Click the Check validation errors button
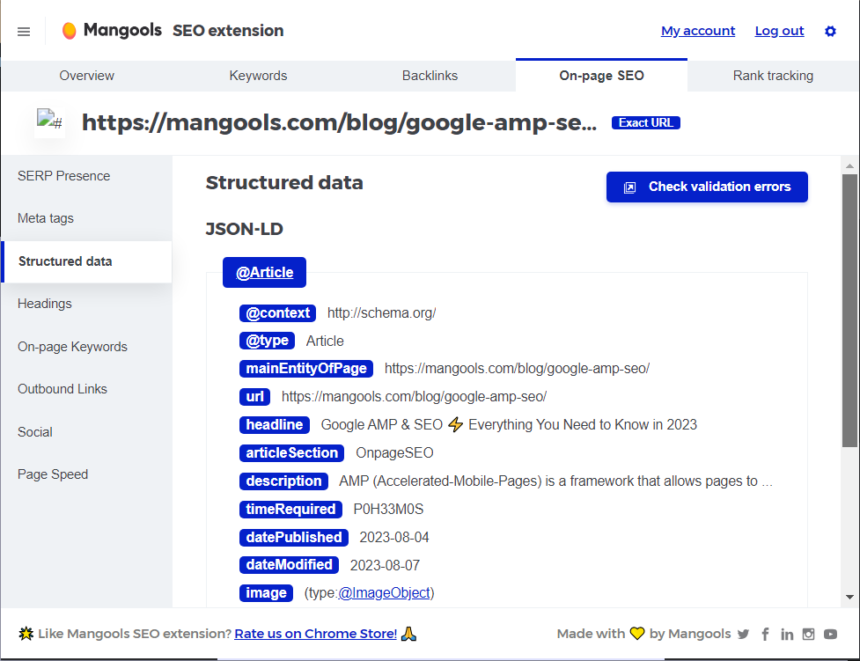Image resolution: width=860 pixels, height=661 pixels. pos(706,187)
